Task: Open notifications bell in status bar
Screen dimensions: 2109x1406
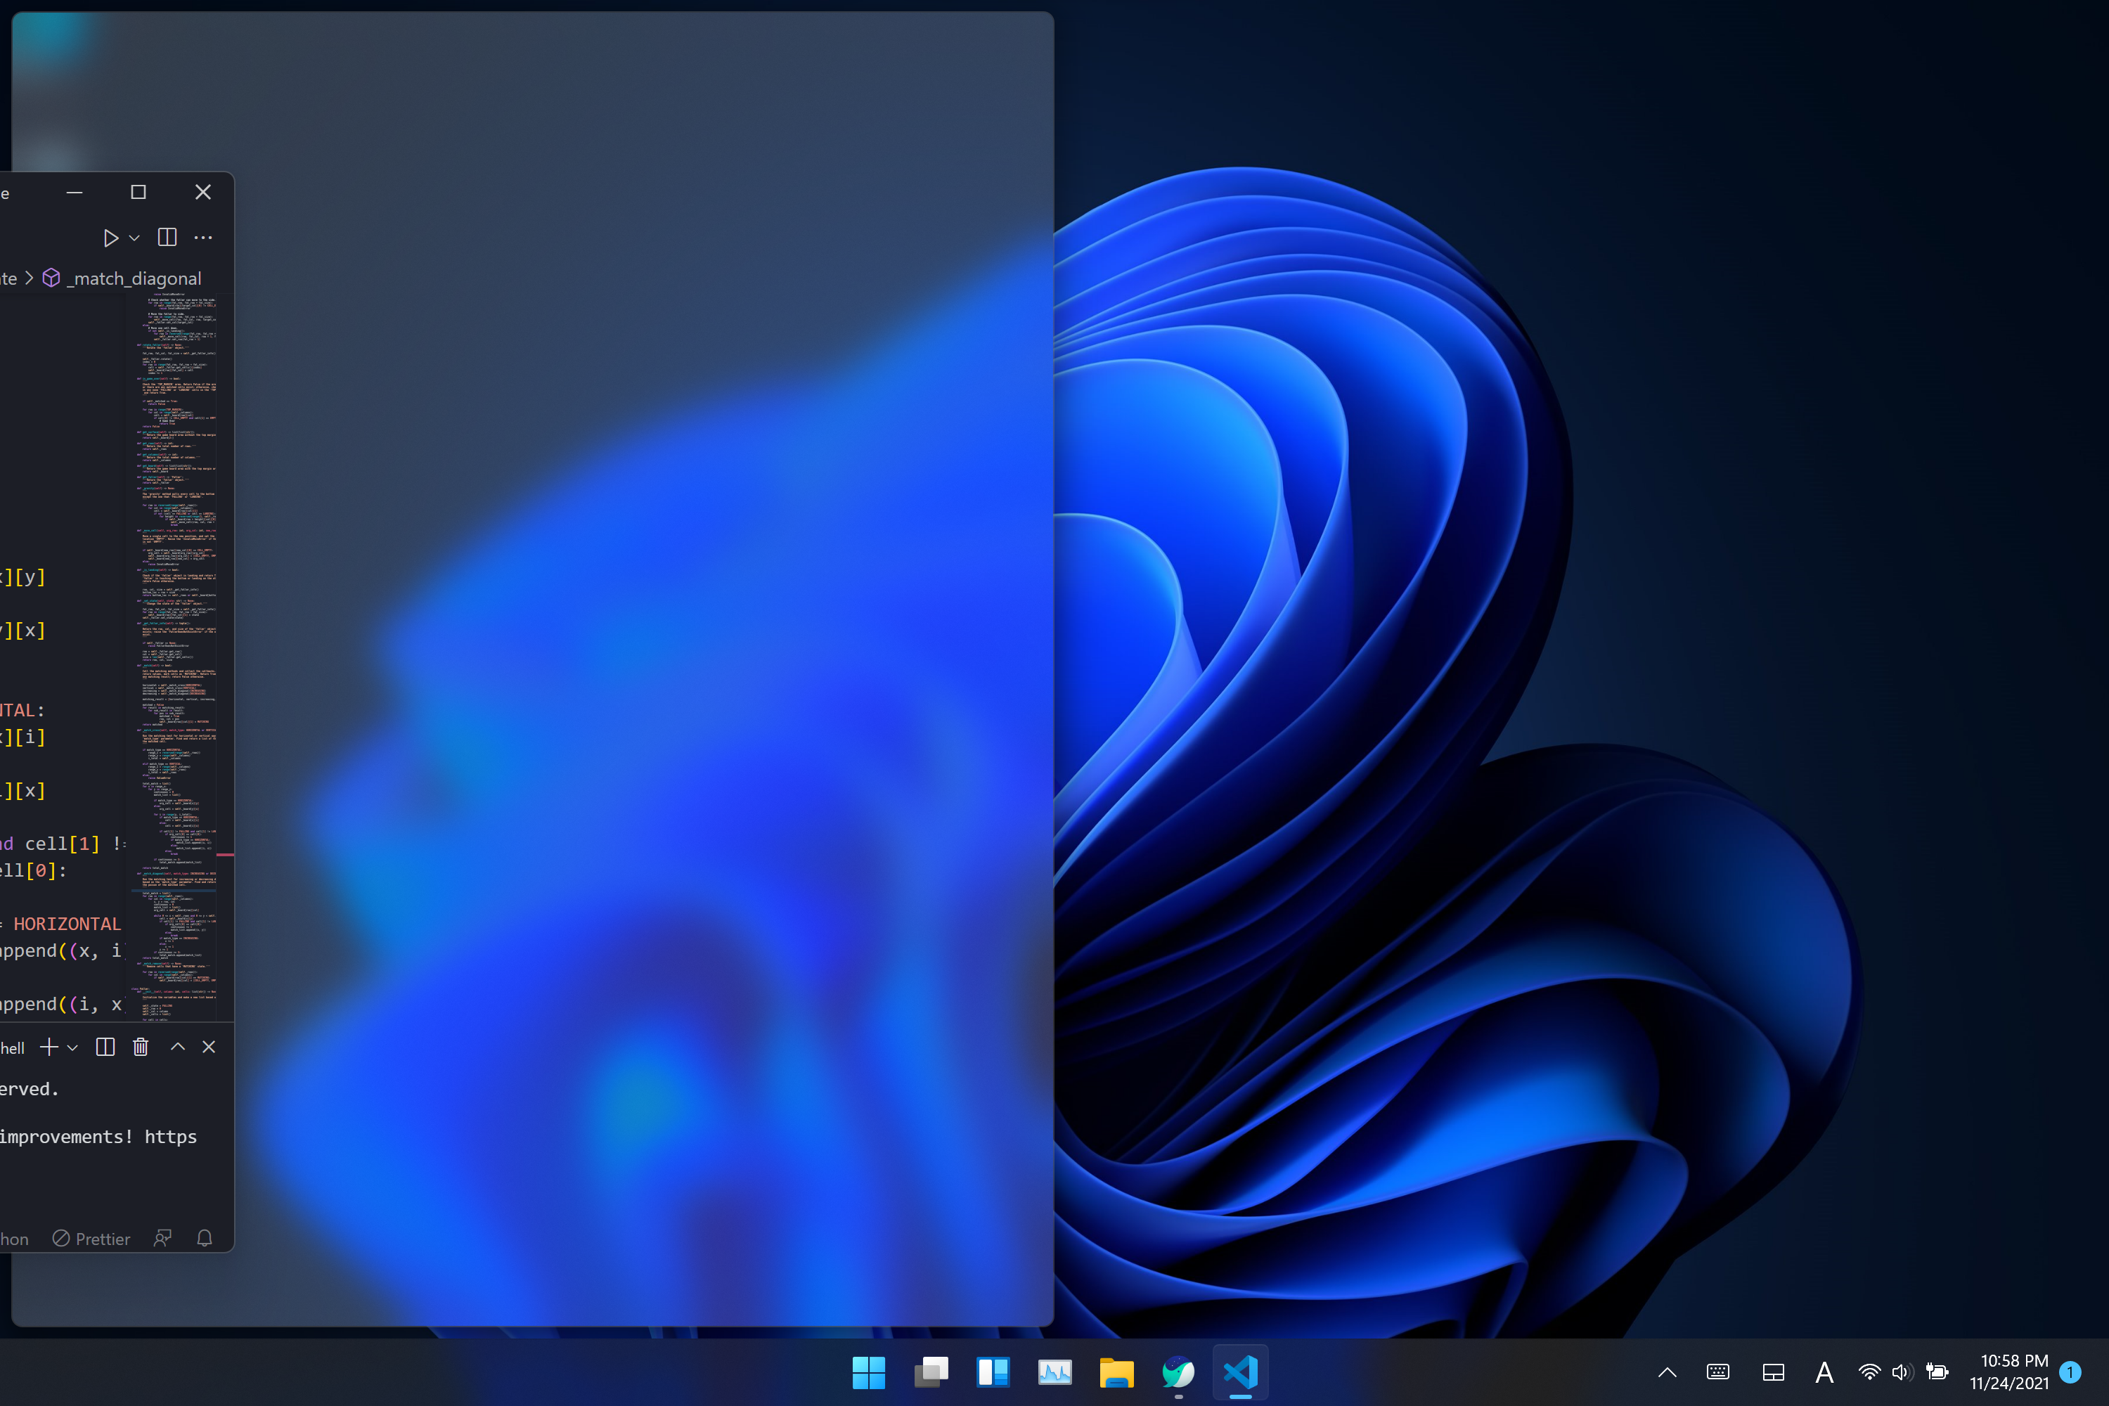Action: click(205, 1238)
